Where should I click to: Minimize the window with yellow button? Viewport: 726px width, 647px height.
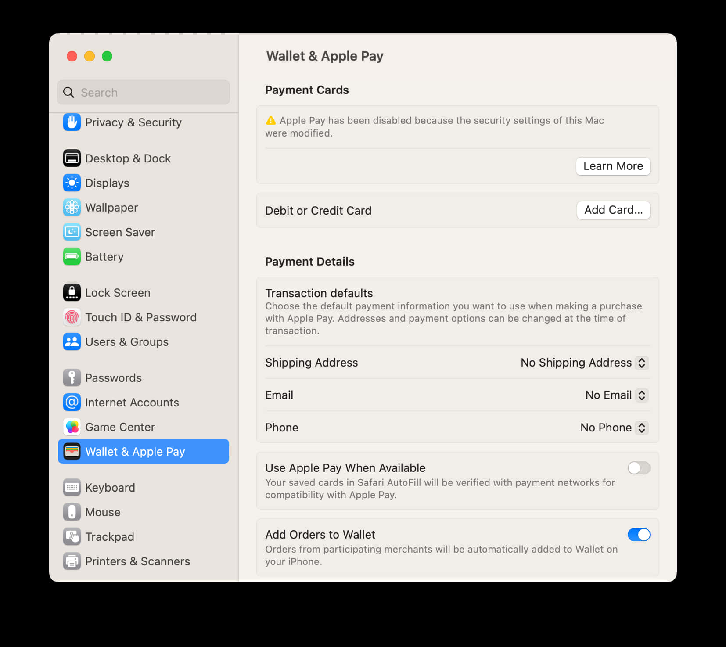click(90, 56)
